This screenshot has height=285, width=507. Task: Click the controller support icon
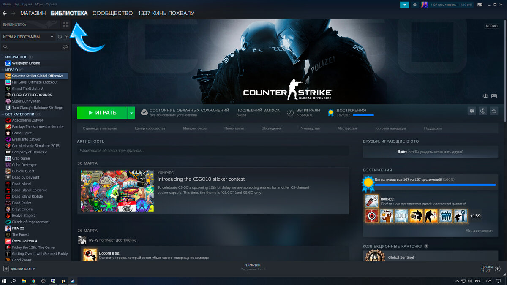(x=493, y=95)
